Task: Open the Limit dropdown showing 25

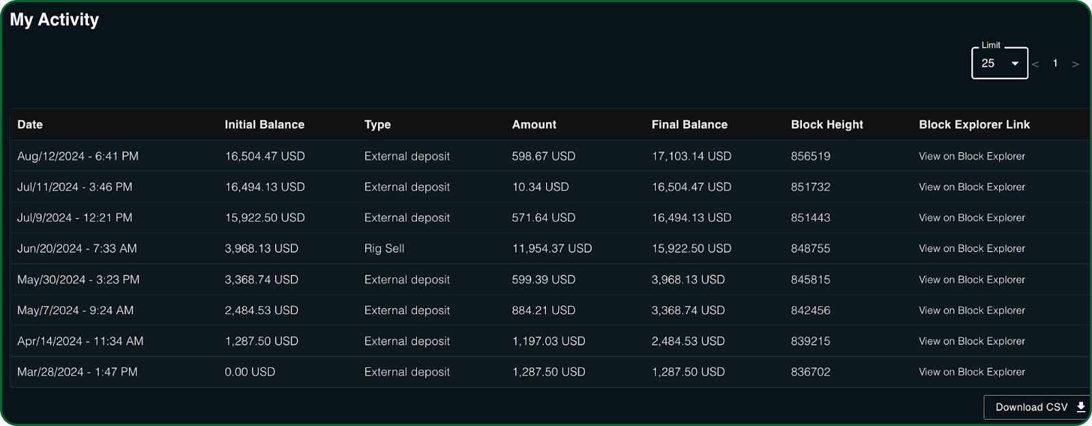Action: point(999,63)
